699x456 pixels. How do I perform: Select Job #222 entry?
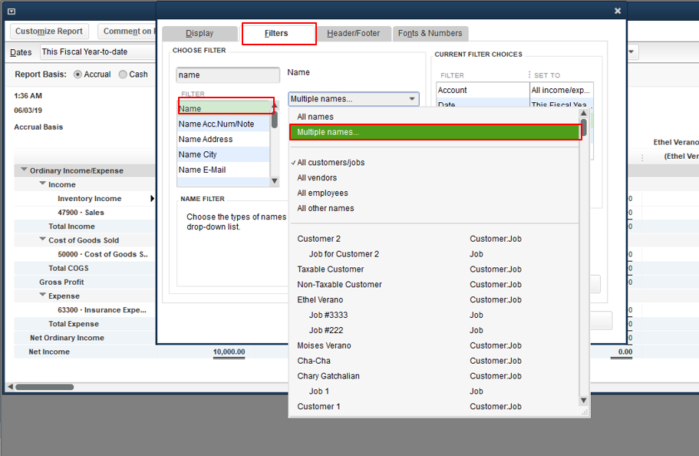point(434,330)
